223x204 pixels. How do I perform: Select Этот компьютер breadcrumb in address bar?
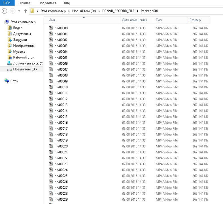pyautogui.click(x=53, y=11)
